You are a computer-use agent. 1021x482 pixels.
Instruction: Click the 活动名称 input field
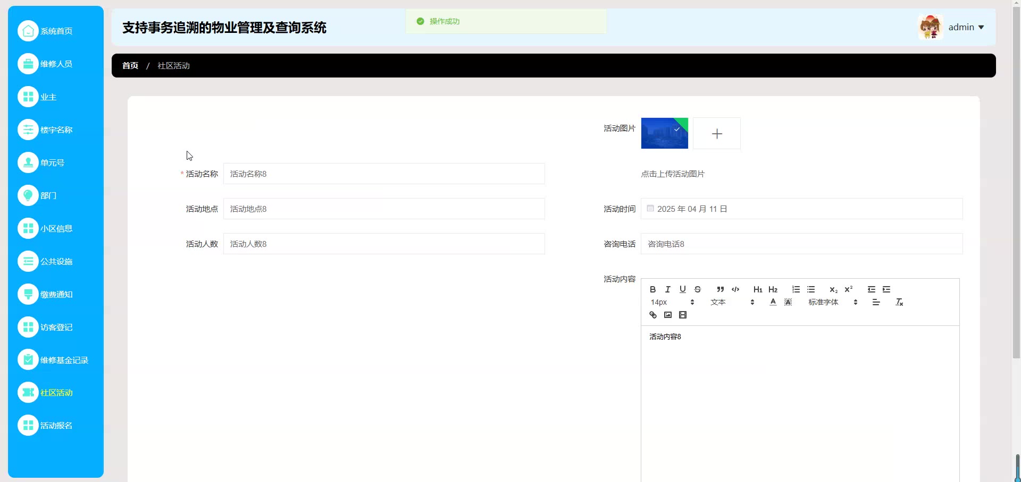click(x=384, y=174)
